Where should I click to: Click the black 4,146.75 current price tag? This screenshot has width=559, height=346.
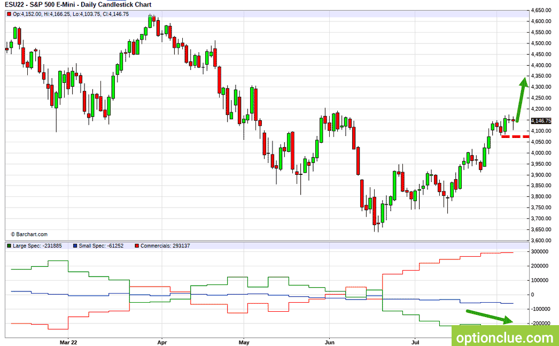(541, 120)
